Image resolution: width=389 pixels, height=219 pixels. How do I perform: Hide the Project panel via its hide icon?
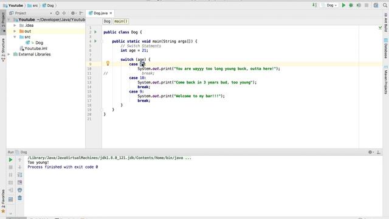coord(81,13)
